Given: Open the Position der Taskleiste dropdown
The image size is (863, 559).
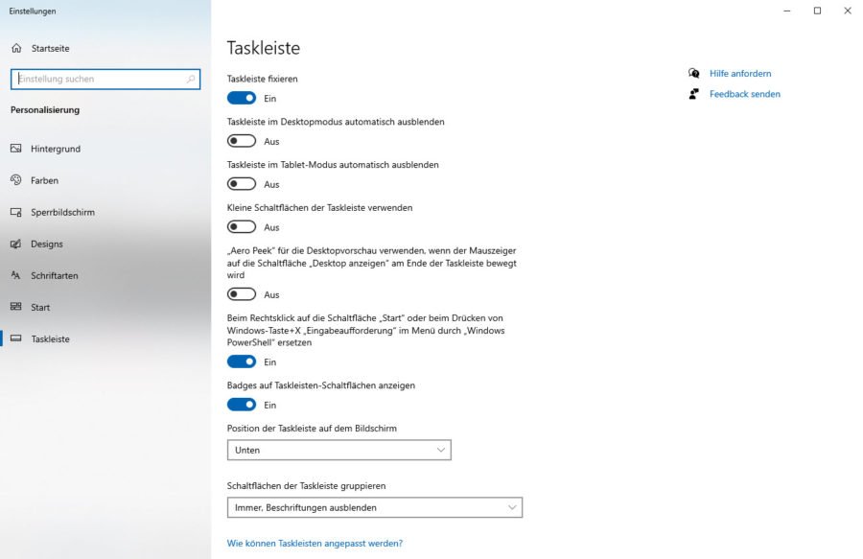Looking at the screenshot, I should pyautogui.click(x=338, y=450).
